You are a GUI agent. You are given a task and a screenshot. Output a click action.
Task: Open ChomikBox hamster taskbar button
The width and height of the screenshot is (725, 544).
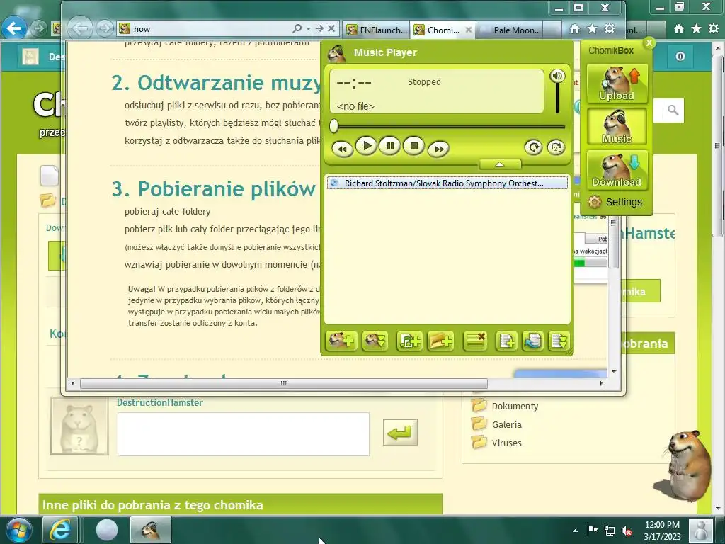click(151, 530)
